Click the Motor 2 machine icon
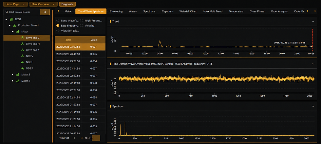 click(x=18, y=75)
